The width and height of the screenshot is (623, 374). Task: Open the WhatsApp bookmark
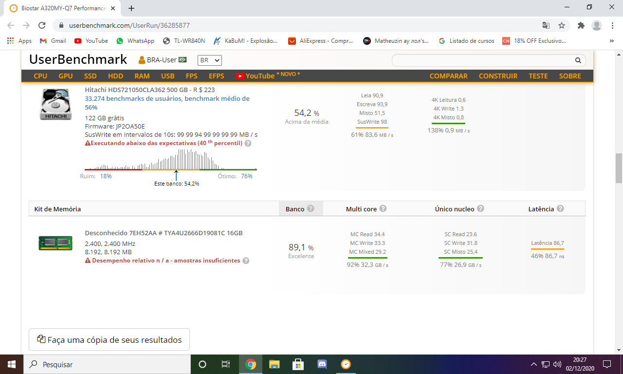(x=135, y=41)
